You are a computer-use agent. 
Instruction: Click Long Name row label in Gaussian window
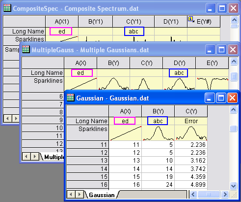click(87, 121)
